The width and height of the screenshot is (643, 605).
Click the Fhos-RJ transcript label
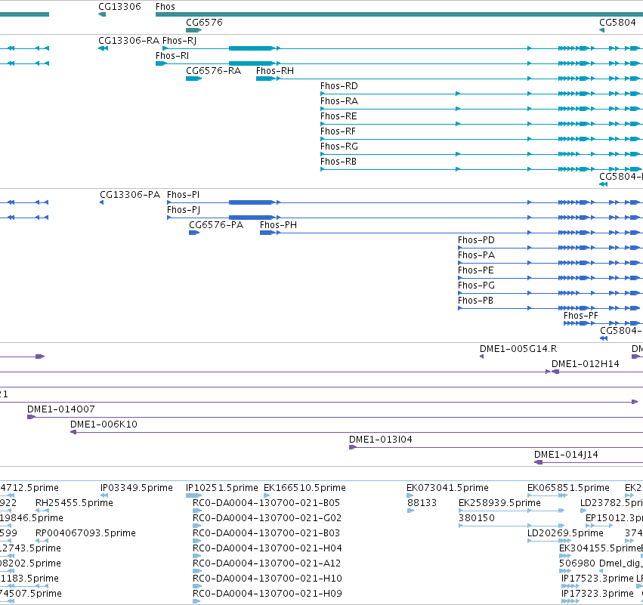tap(179, 41)
